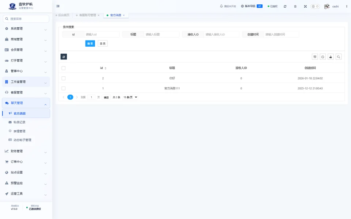The width and height of the screenshot is (351, 219).
Task: Click the top bar refresh icon
Action: [285, 7]
